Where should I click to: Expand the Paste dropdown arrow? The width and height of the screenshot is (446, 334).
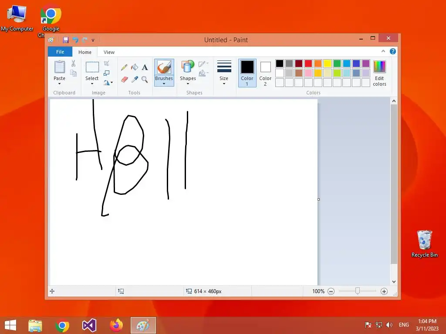(x=59, y=84)
